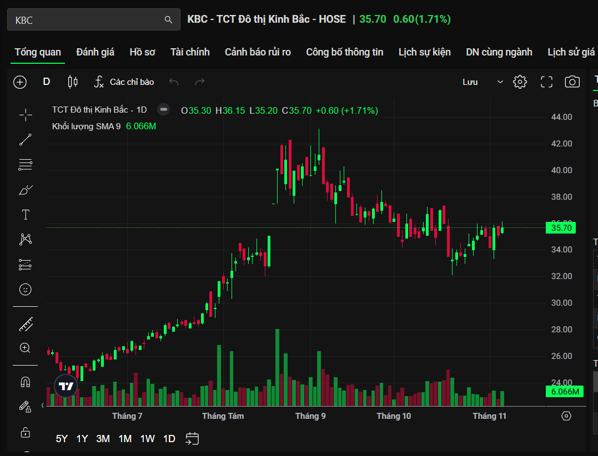Select the crosshair cursor tool
This screenshot has height=456, width=598.
point(26,115)
